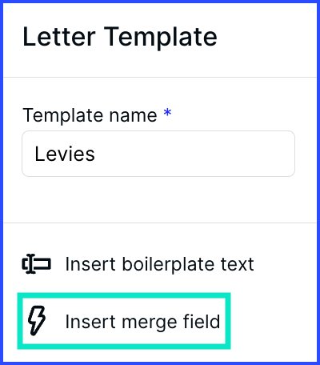Choose Insert merge field

coord(124,321)
